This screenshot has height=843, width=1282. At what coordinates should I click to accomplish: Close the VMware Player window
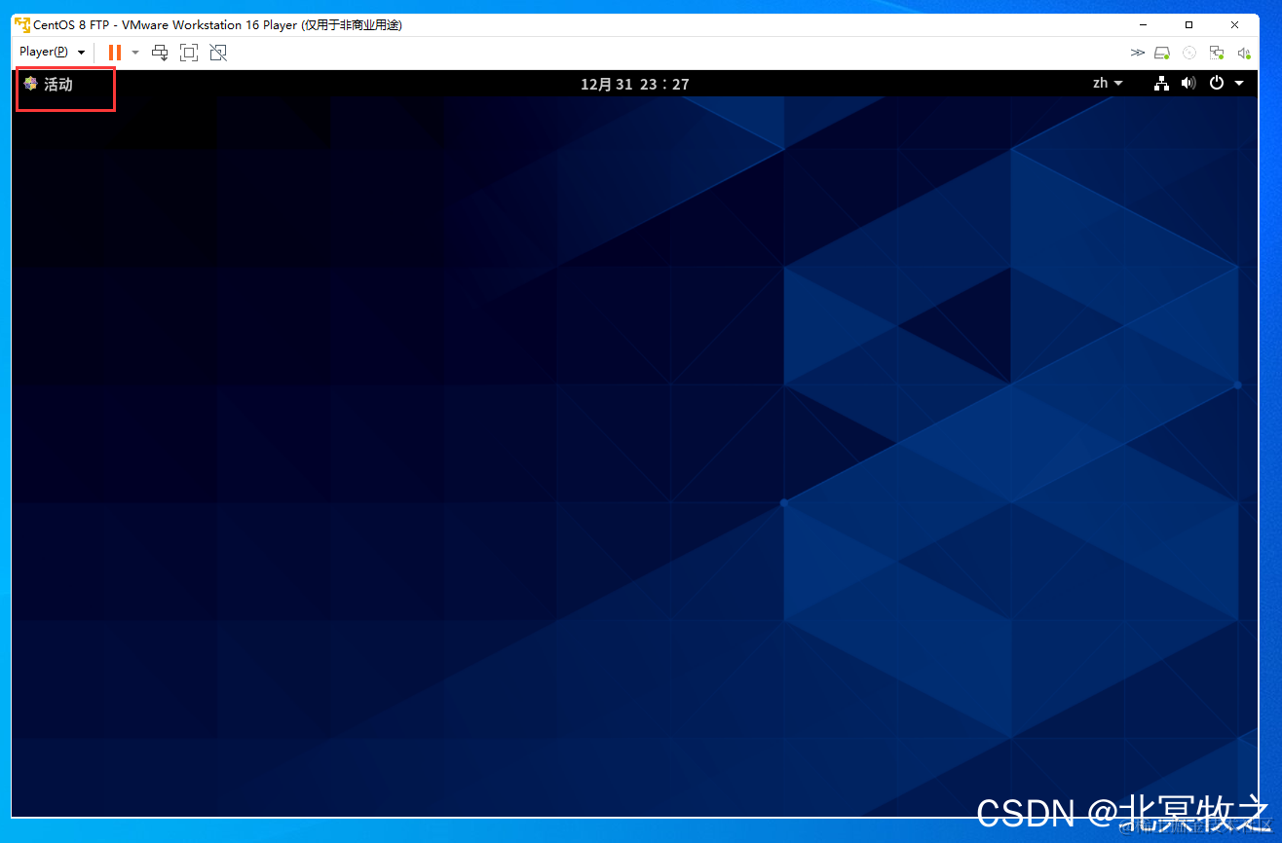pyautogui.click(x=1235, y=24)
